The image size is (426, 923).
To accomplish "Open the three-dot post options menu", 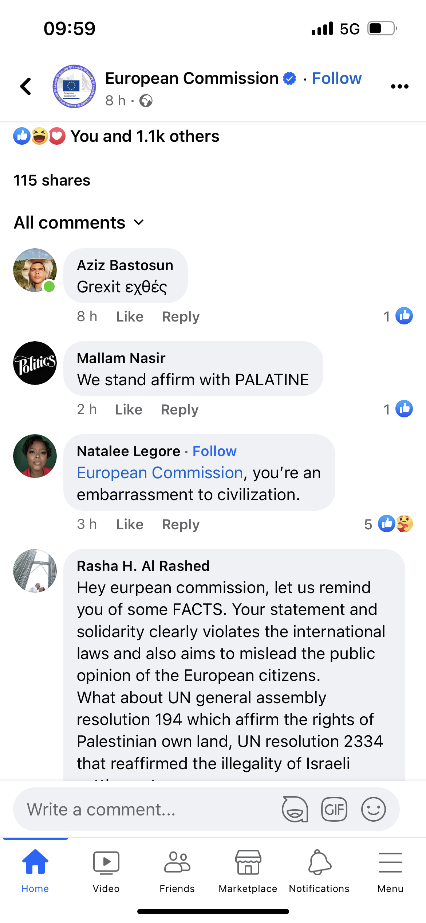I will (x=399, y=86).
